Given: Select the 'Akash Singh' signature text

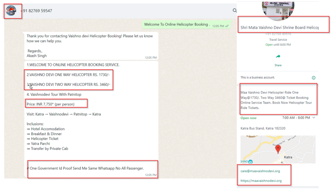Looking at the screenshot, I should click(x=37, y=56).
